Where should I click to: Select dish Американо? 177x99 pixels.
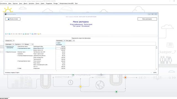tap(37, 68)
